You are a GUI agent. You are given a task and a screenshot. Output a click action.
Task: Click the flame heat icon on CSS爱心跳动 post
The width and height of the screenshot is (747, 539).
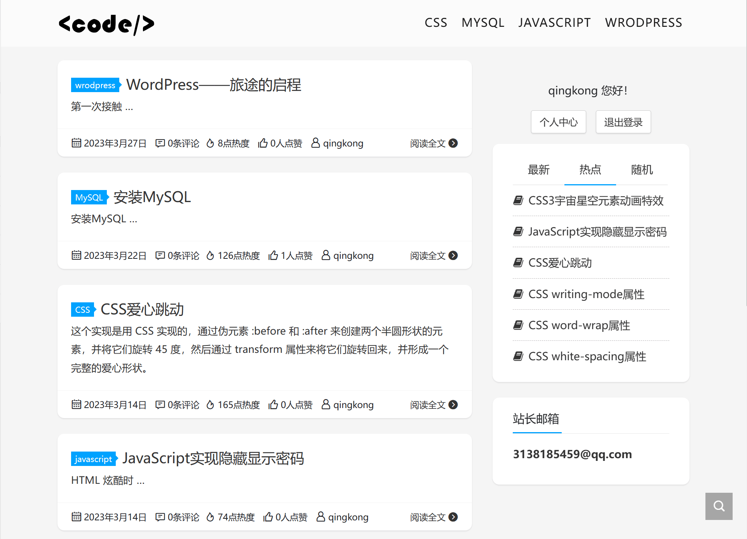tap(210, 405)
